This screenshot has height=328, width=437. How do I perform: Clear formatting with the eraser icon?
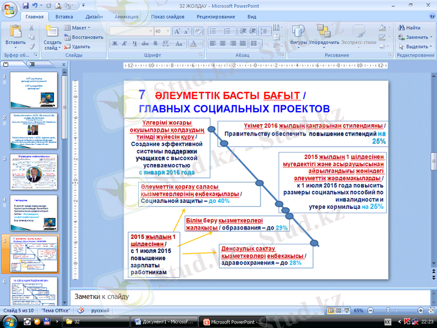[198, 31]
